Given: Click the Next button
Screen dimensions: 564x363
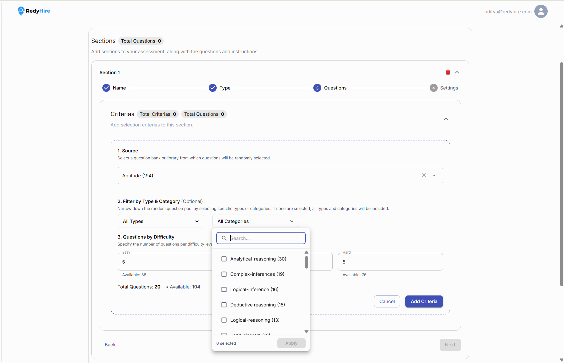Looking at the screenshot, I should click(450, 345).
